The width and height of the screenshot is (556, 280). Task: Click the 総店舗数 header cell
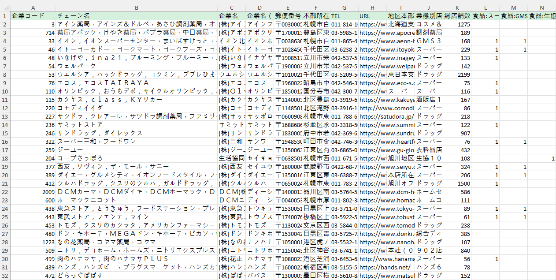[457, 16]
